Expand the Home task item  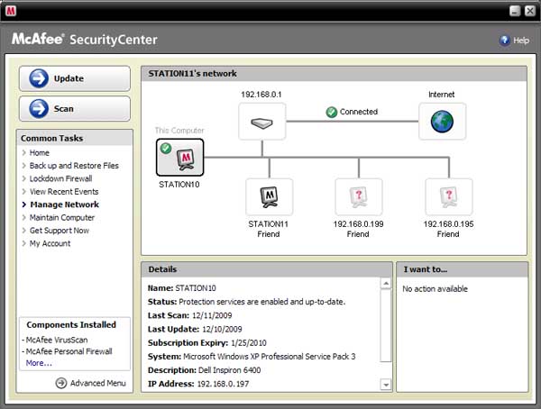(40, 153)
